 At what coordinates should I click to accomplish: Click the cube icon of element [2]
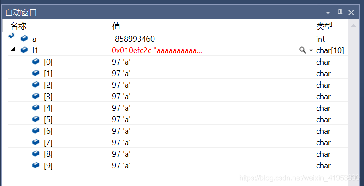pyautogui.click(x=36, y=85)
